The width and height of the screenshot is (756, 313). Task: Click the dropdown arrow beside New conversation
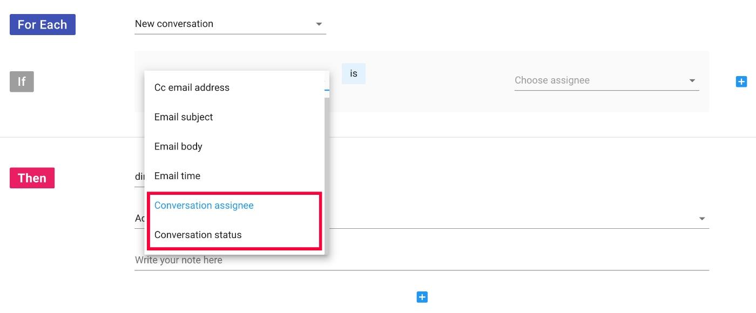[319, 24]
